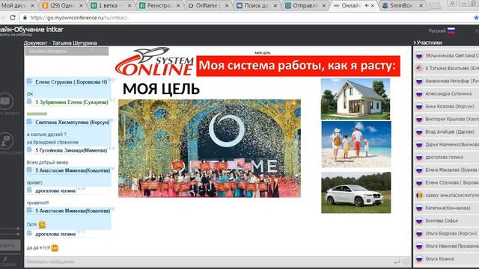Click the Oriflame stage celebration photo

pos(210,148)
